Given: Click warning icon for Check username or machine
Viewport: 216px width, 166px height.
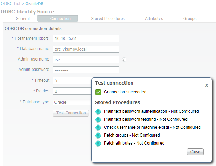Looking at the screenshot, I should 98,127.
